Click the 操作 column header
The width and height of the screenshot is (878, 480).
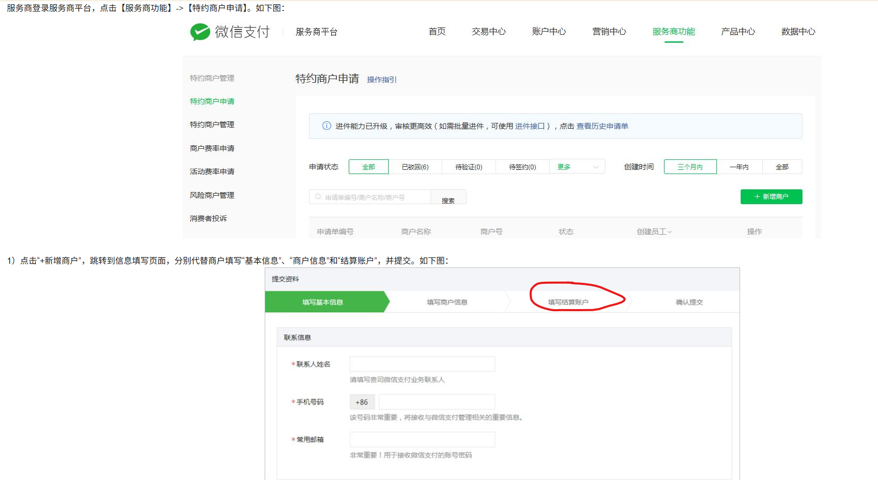(754, 232)
